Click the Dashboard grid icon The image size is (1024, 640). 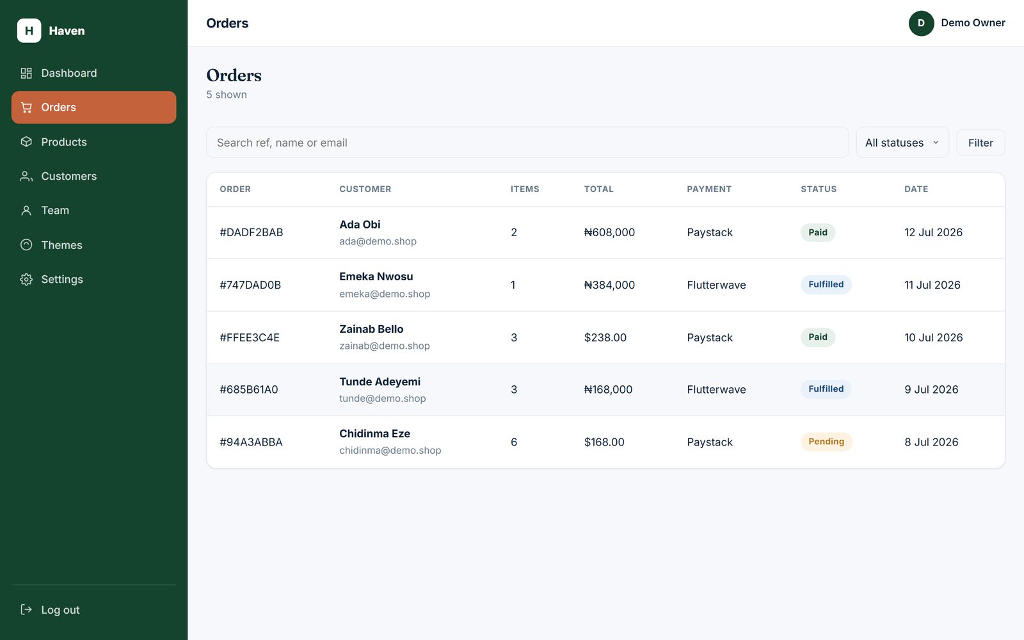pos(26,73)
